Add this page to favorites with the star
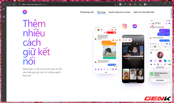The image size is (174, 103). pyautogui.click(x=115, y=4)
